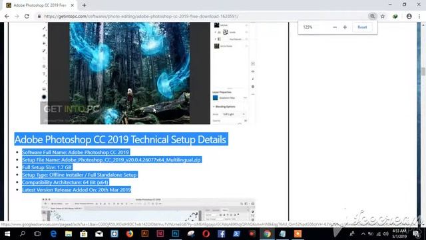The image size is (426, 240).
Task: Click the line Software Full Name: Adobe Photoshop CC 2019
Action: pos(75,153)
